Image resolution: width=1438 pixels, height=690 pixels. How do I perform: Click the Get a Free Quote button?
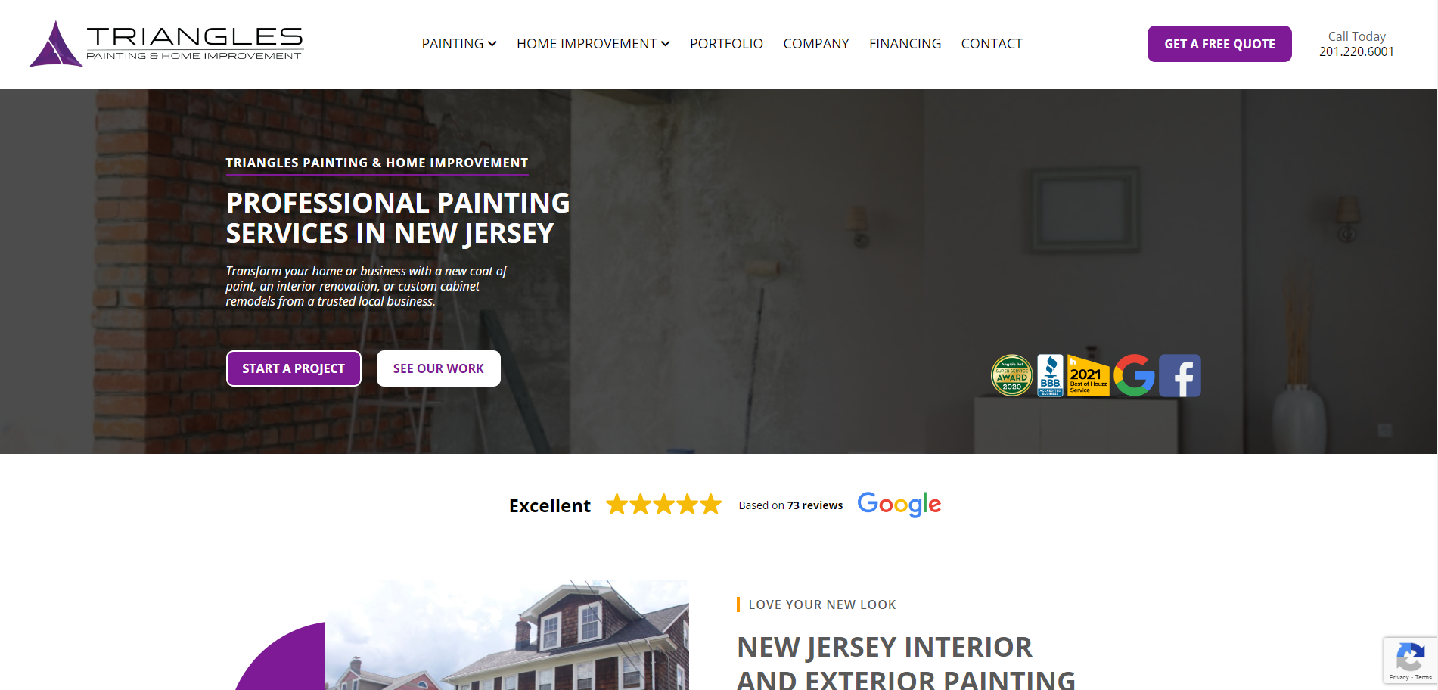click(x=1219, y=44)
